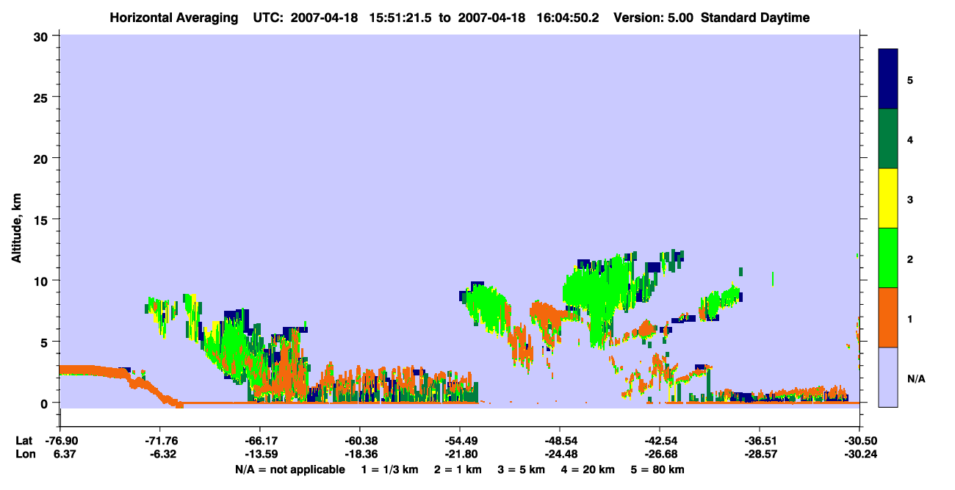This screenshot has height=490, width=955.
Task: Click the longitude value -24.48
Action: pyautogui.click(x=560, y=453)
